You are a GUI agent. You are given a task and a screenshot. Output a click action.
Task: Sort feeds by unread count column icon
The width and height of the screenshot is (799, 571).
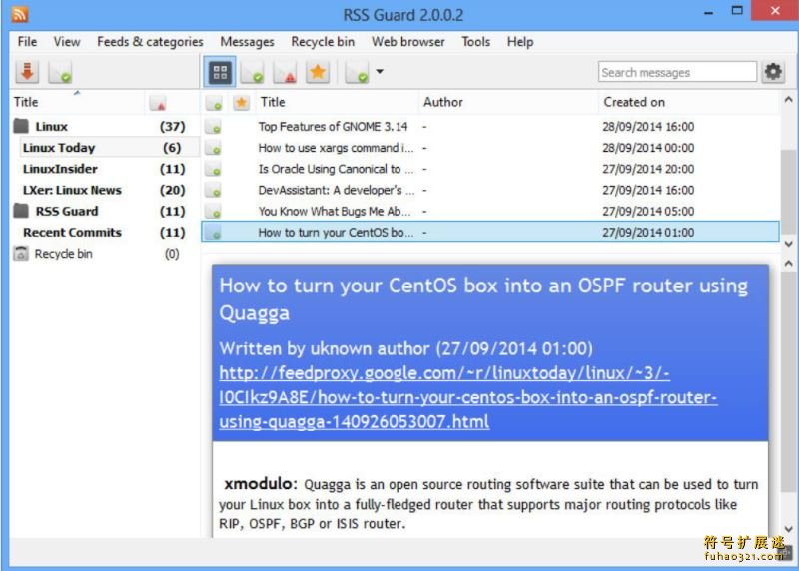tap(158, 104)
